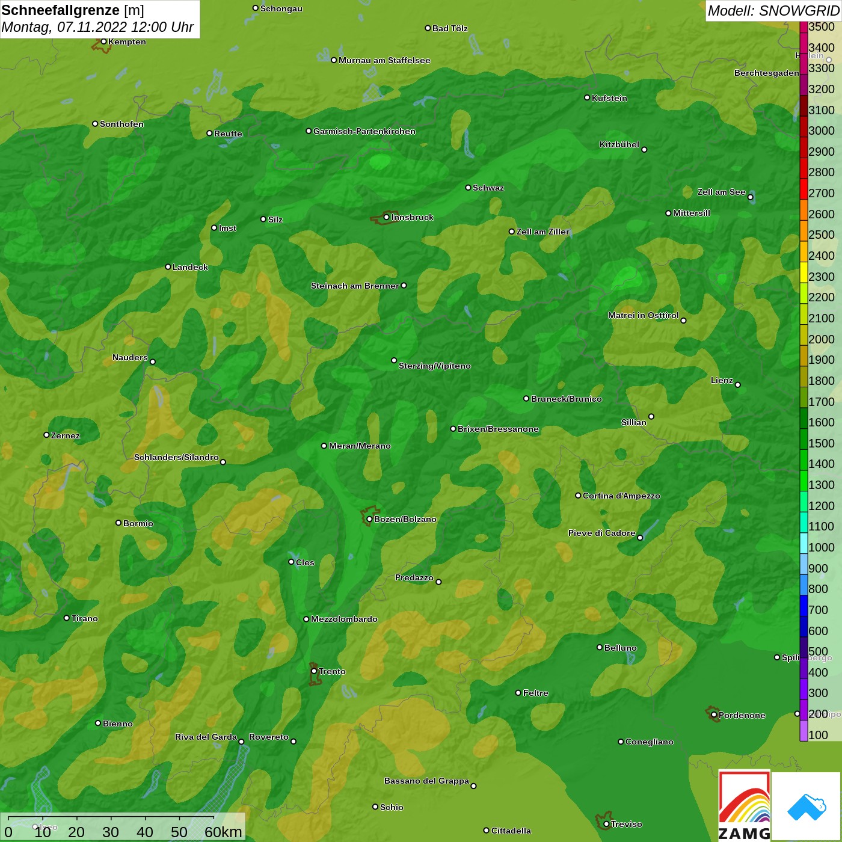Click the Zell am See label
This screenshot has height=842, width=842.
click(721, 192)
